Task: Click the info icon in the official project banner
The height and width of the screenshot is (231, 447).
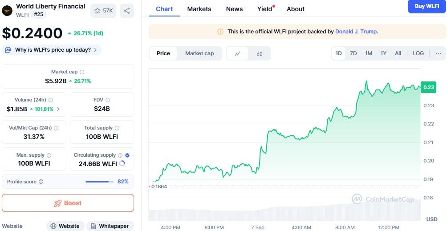Action: tap(220, 32)
